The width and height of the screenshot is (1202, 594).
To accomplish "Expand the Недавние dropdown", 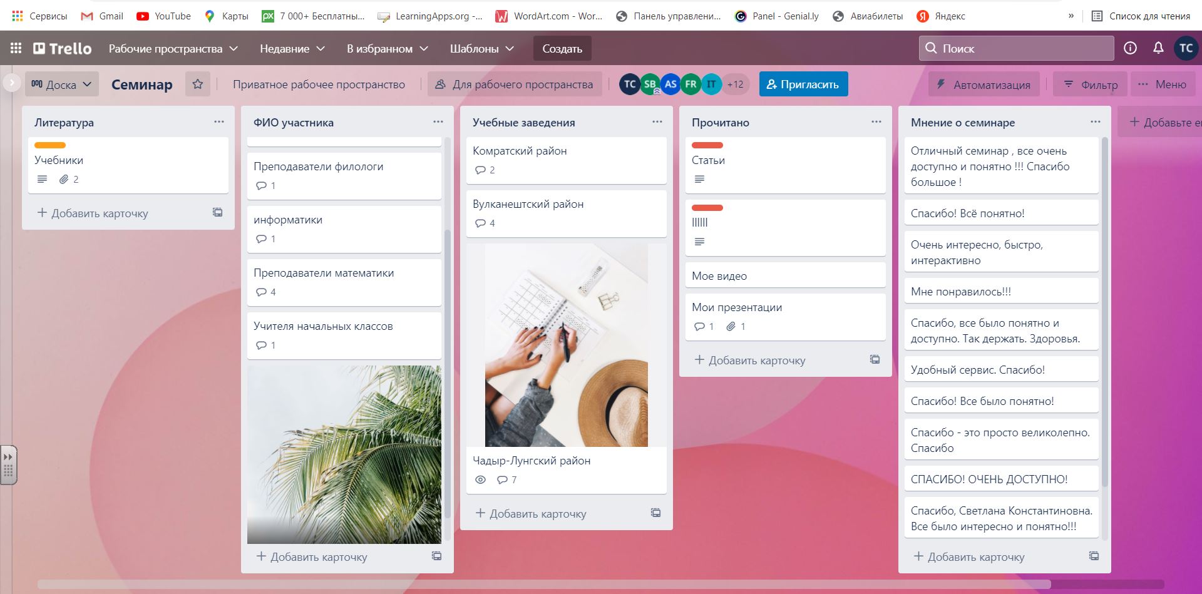I will coord(292,48).
